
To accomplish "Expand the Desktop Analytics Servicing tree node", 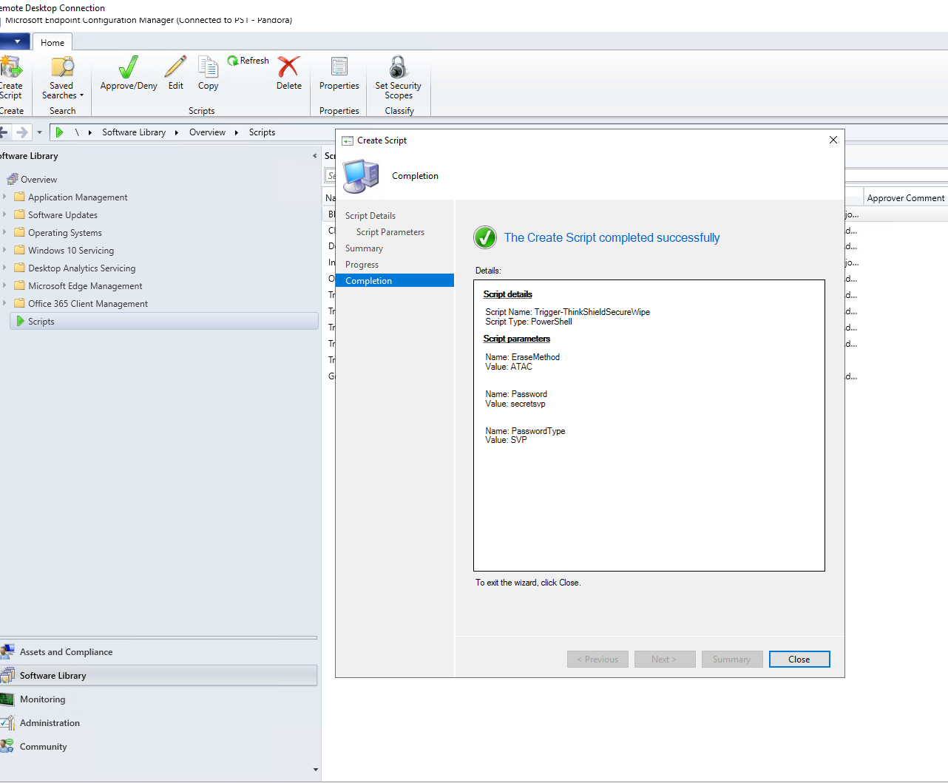I will pyautogui.click(x=4, y=268).
